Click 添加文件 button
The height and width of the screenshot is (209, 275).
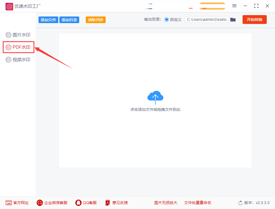tap(48, 20)
